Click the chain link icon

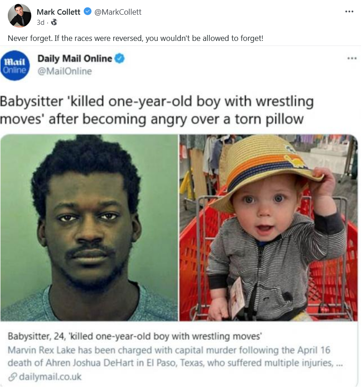coord(12,377)
